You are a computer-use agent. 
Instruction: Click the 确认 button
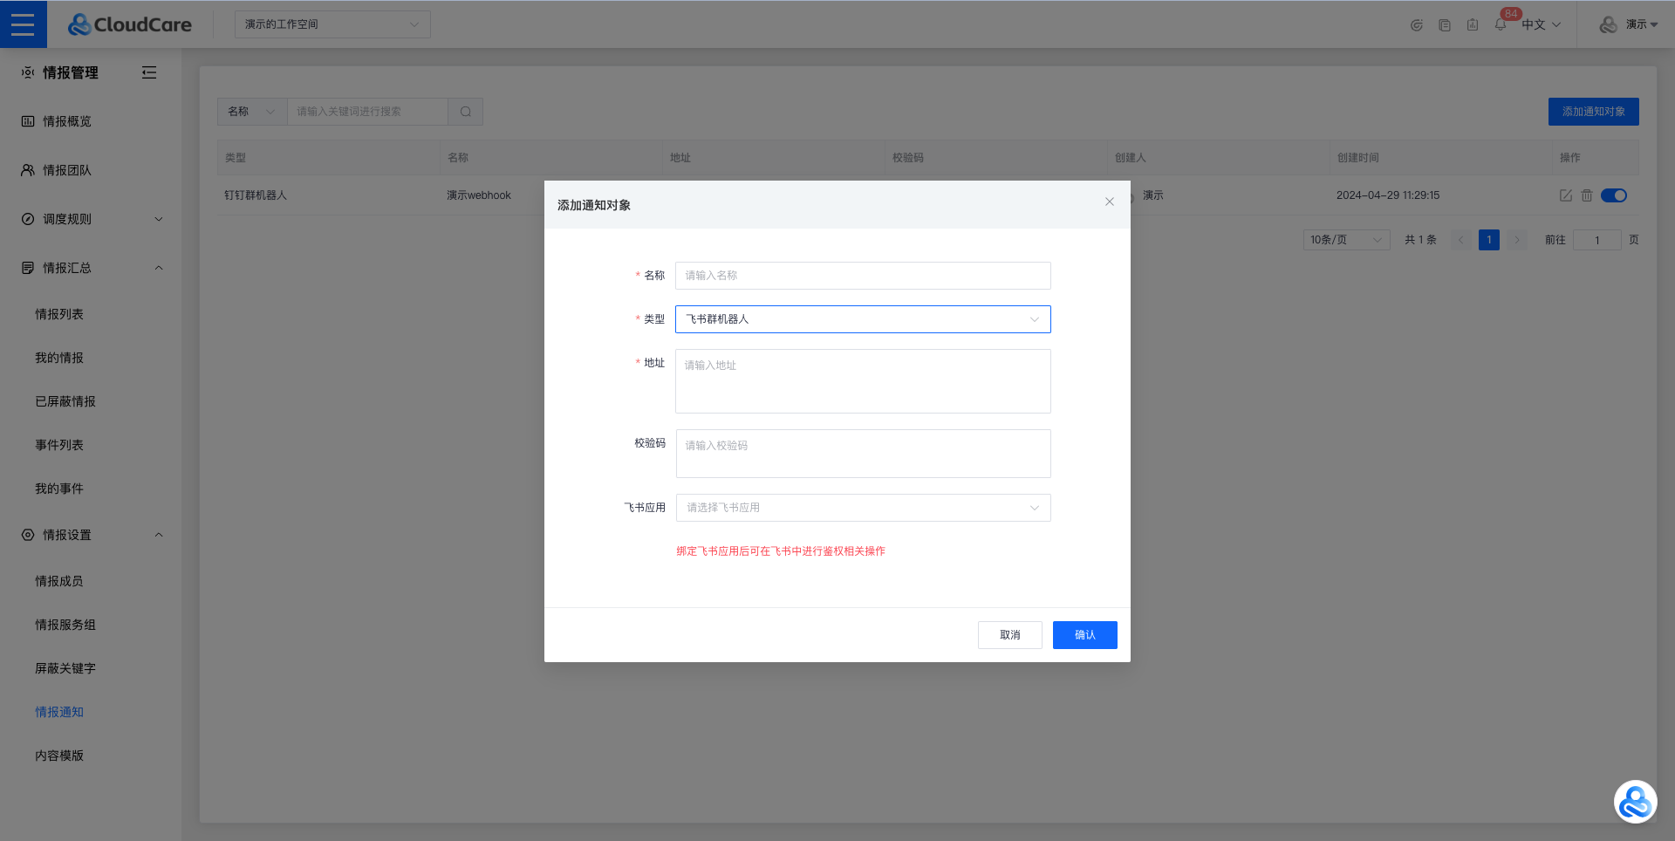tap(1084, 635)
